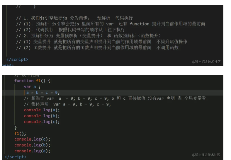The width and height of the screenshot is (231, 160).
Task: Click the comment "// 2. 预解析分为 变量预解析"
Action: (x=89, y=36)
